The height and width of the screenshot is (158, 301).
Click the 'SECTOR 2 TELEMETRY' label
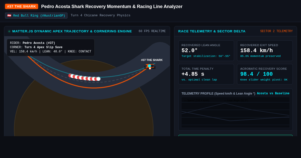(x=276, y=31)
